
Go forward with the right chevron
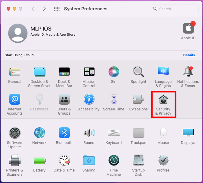[x=44, y=9]
